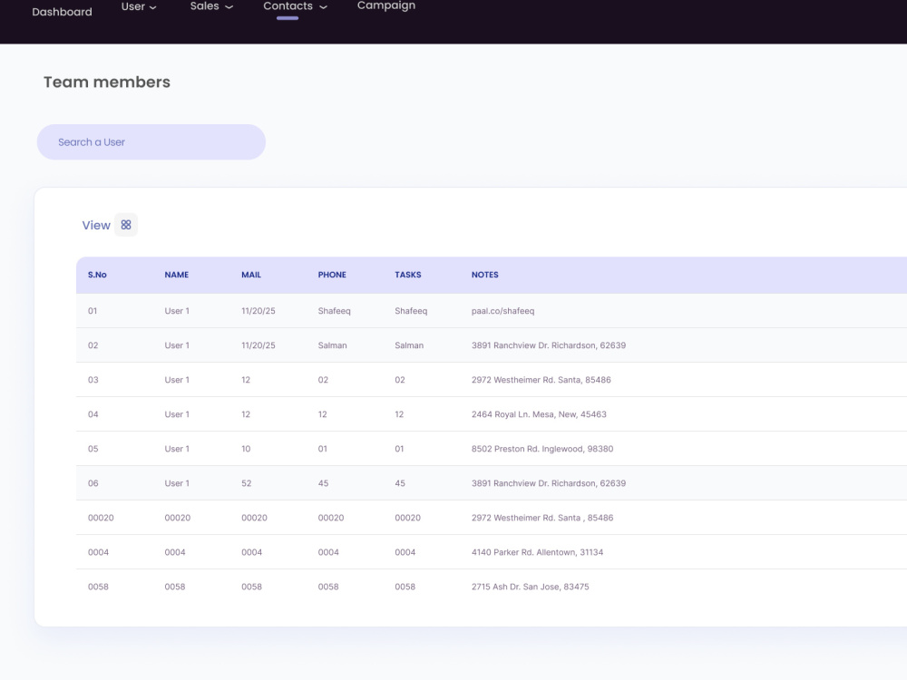Click Salman in the TASKS column
The height and width of the screenshot is (680, 907).
coord(409,345)
